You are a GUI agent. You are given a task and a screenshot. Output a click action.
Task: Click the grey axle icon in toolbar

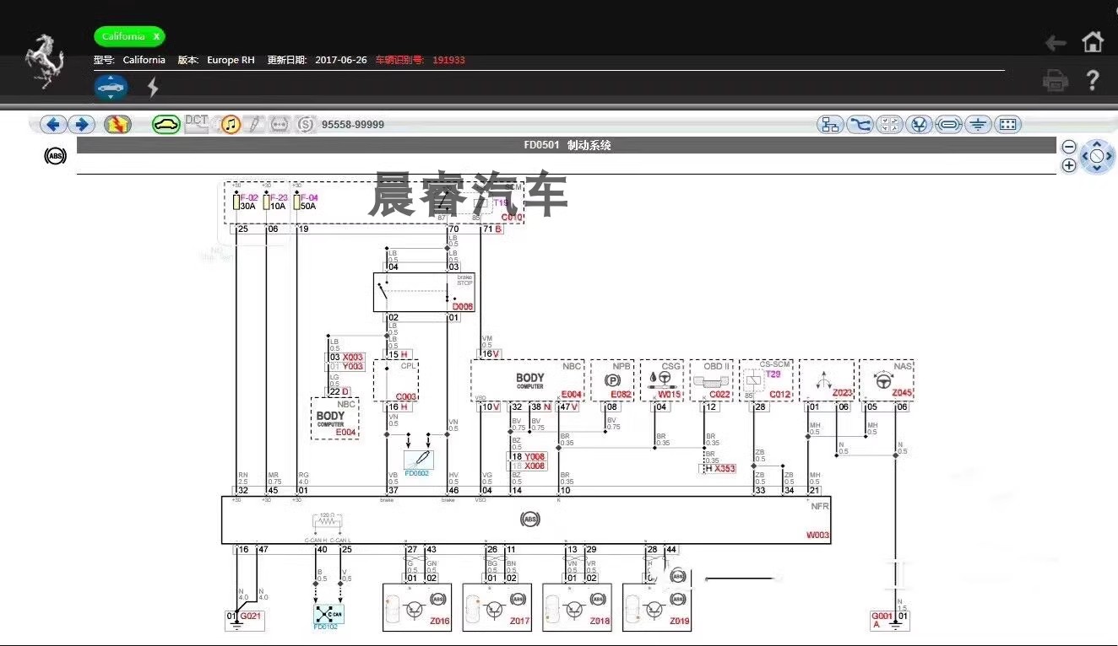pyautogui.click(x=279, y=125)
